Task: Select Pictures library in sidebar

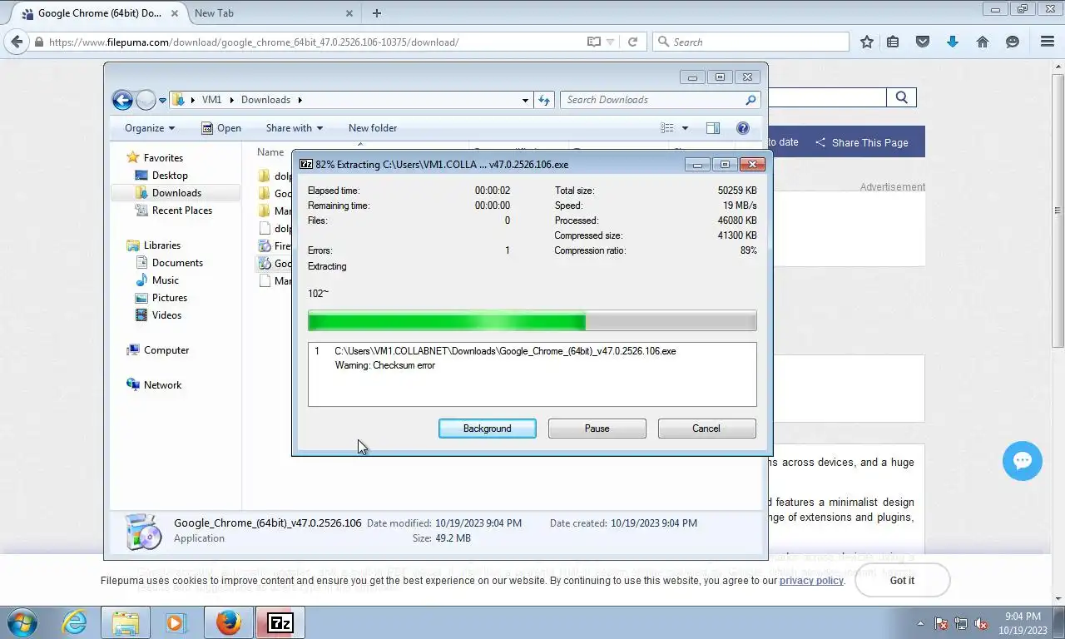Action: click(169, 298)
